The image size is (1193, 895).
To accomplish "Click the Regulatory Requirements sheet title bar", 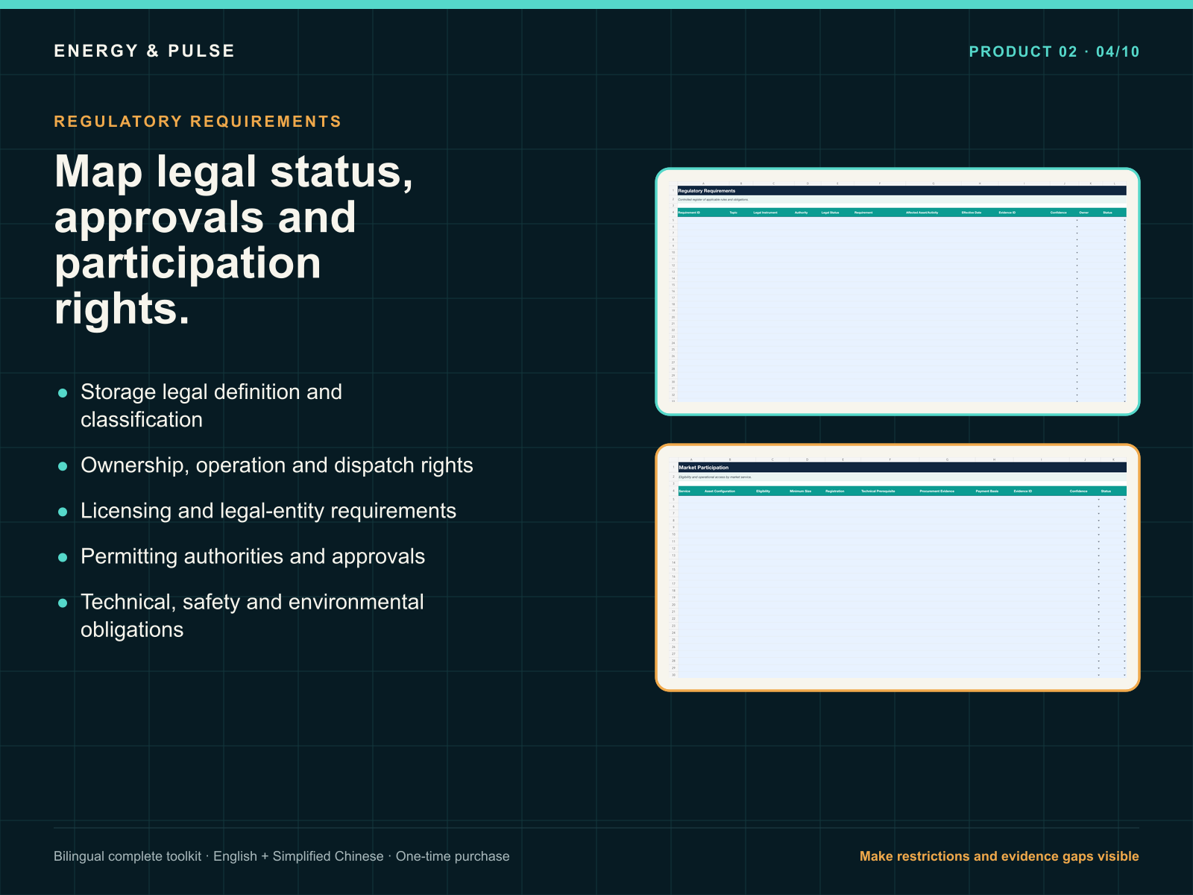I will click(901, 191).
